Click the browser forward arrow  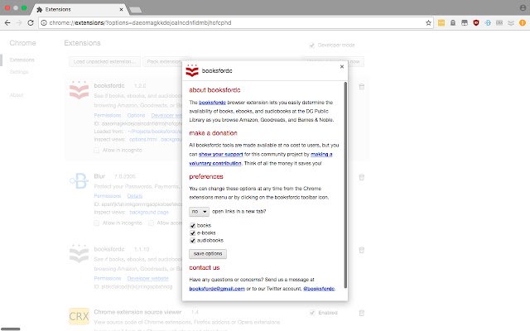coord(19,22)
